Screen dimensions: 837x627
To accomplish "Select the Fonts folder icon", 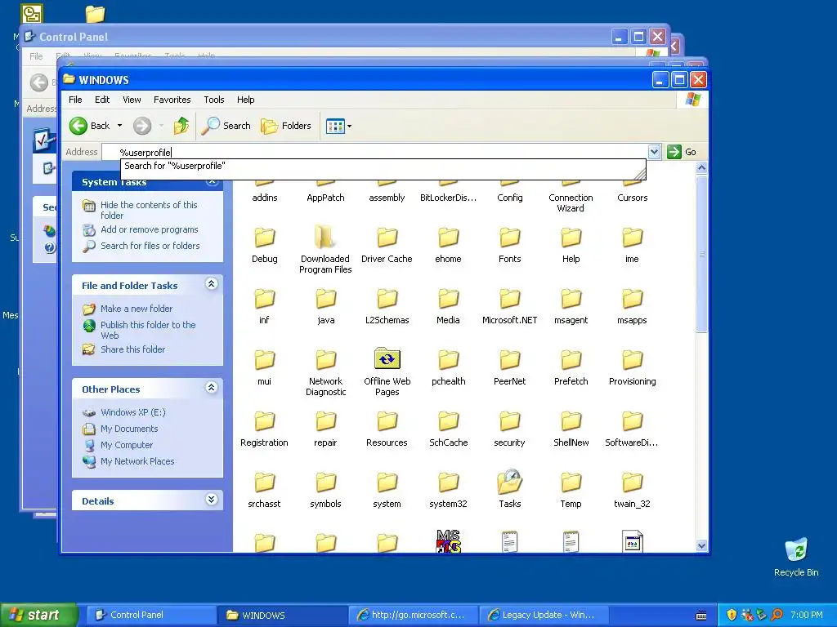I will pyautogui.click(x=510, y=238).
